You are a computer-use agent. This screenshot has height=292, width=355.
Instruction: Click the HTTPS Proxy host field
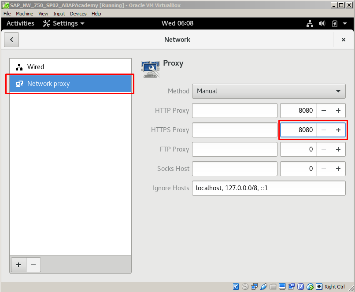pyautogui.click(x=235, y=130)
